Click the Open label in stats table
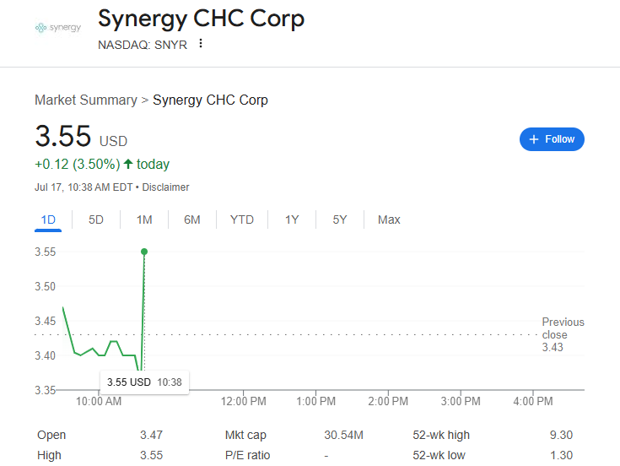Viewport: 620px width, 466px height. point(51,435)
